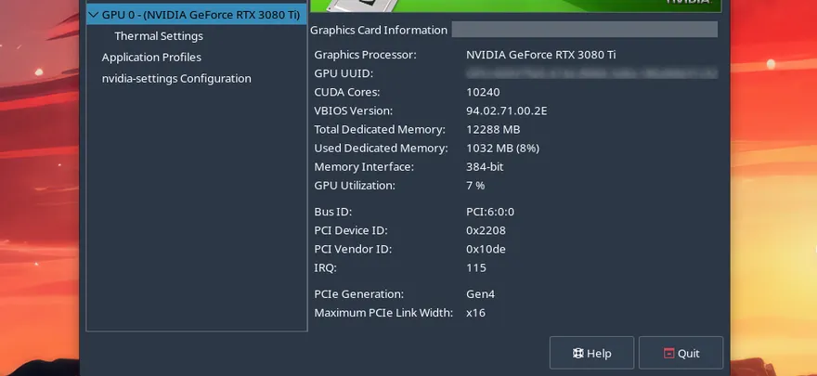Select nvidia-settings Configuration item
This screenshot has height=376, width=817.
coord(176,79)
